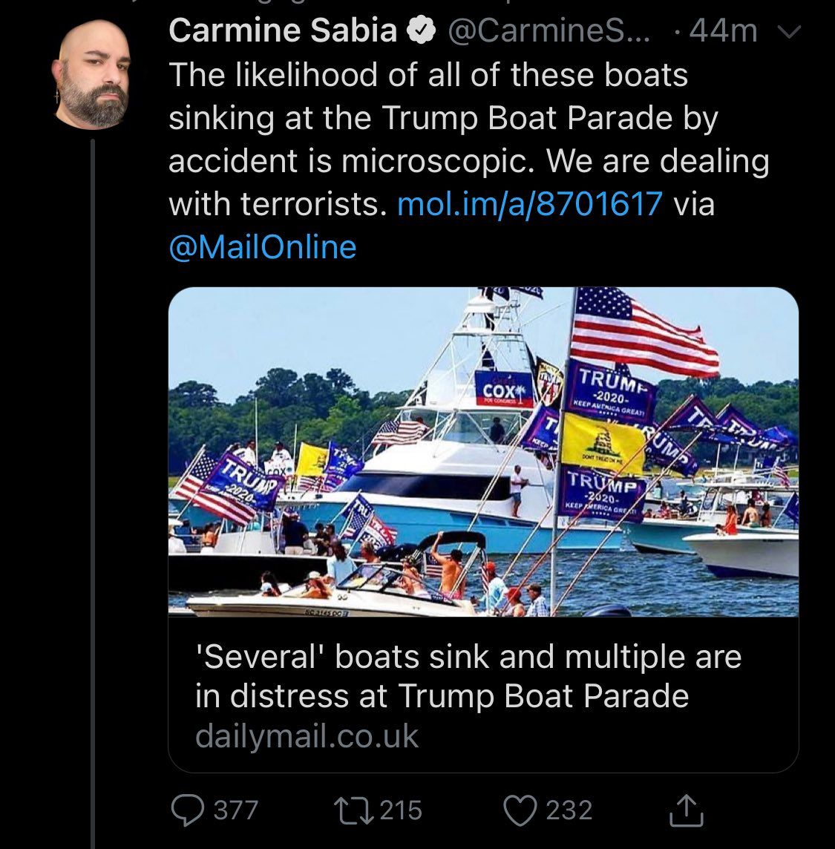
Task: Click the 232 likes count
Action: point(569,810)
